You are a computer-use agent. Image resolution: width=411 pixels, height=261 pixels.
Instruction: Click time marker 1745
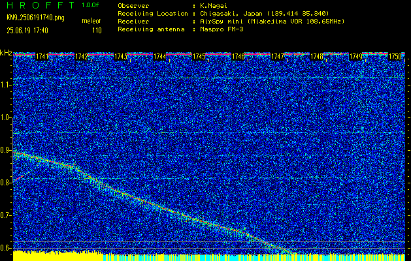click(x=199, y=56)
